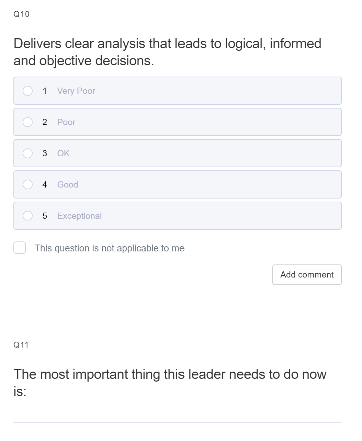Choose the OK rating radio button

pyautogui.click(x=28, y=153)
